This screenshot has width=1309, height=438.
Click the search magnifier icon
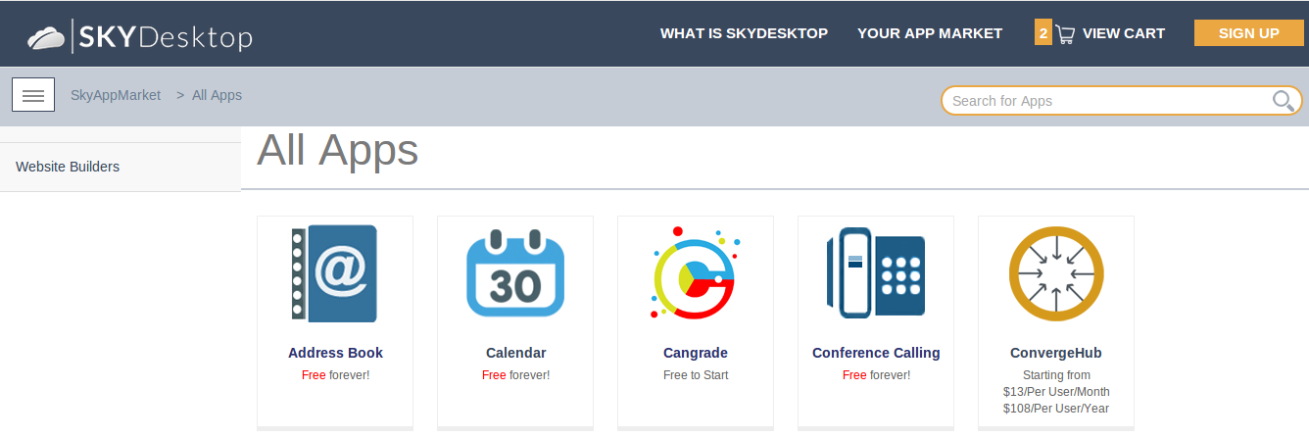coord(1283,100)
